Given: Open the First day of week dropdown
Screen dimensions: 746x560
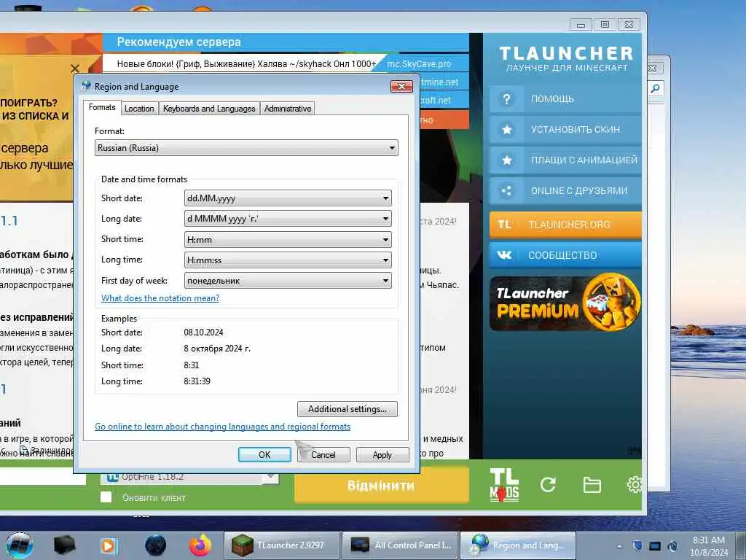Looking at the screenshot, I should (288, 281).
